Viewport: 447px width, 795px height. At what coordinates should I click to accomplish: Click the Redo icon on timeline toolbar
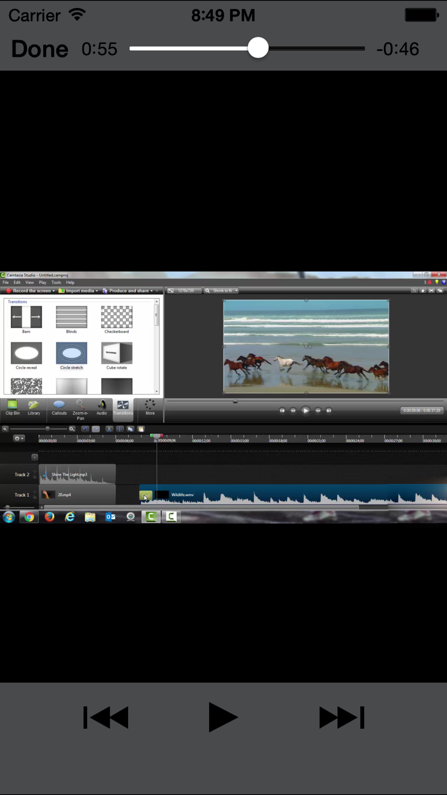[96, 429]
